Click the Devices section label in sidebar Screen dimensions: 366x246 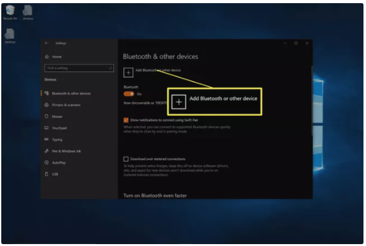tap(50, 80)
